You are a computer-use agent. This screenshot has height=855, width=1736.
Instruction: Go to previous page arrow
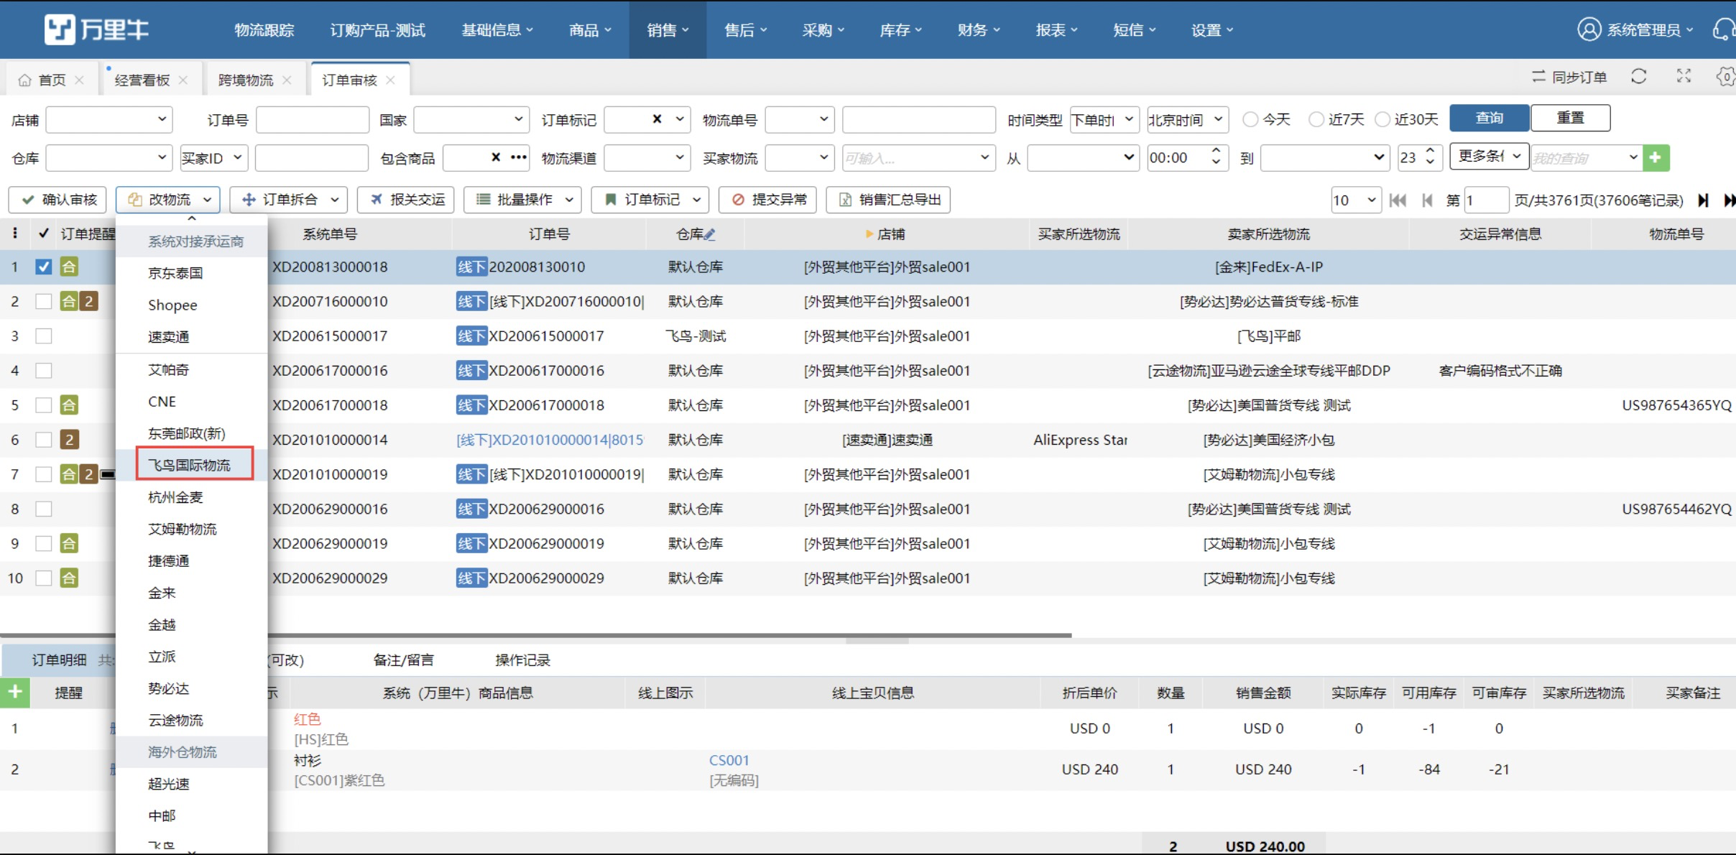pos(1427,200)
